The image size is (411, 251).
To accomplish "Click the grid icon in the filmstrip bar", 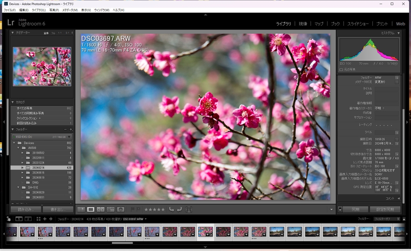I will (x=39, y=219).
